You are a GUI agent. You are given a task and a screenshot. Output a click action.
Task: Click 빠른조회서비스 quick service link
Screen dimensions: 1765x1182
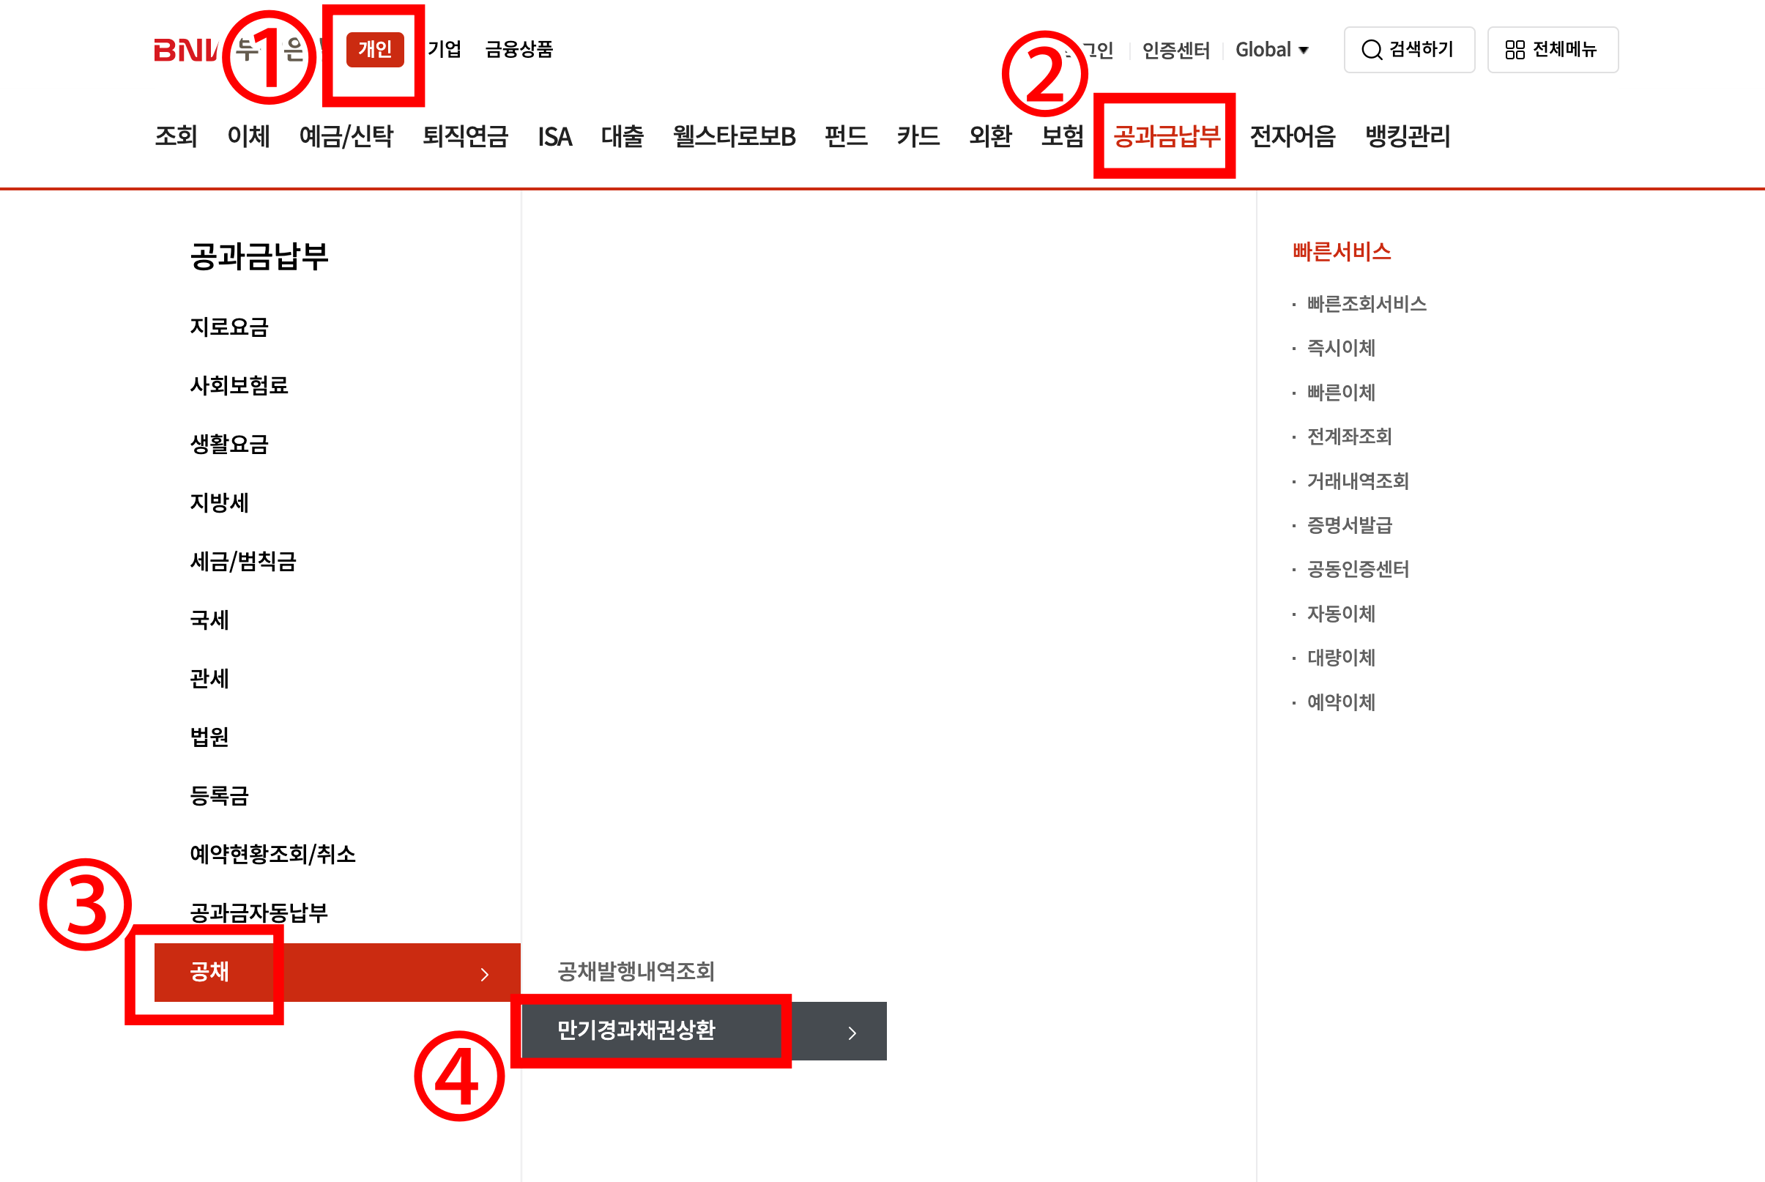point(1366,304)
